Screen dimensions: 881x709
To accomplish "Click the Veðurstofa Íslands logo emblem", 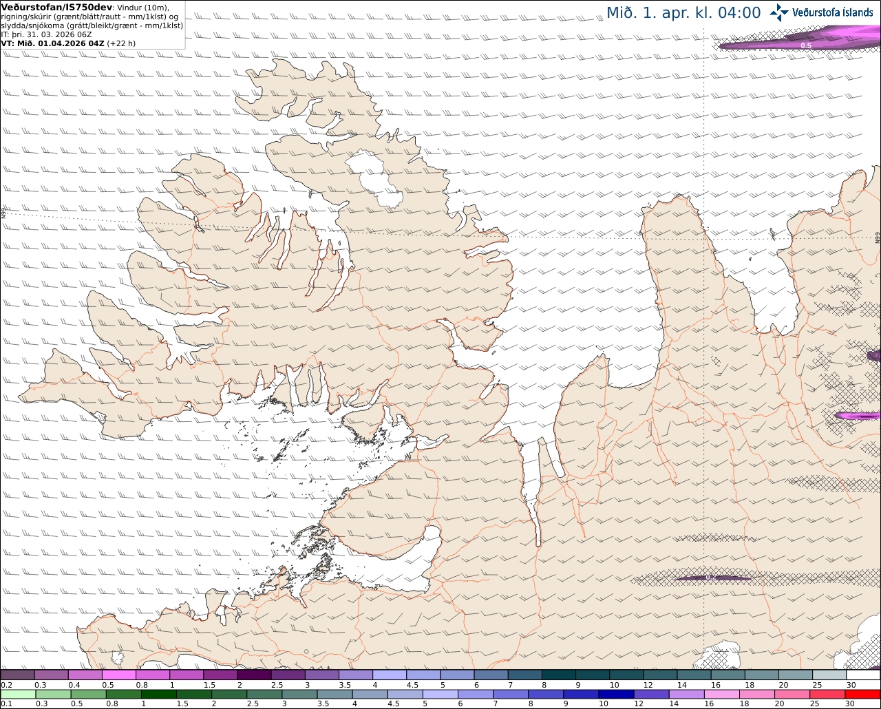I will [779, 12].
